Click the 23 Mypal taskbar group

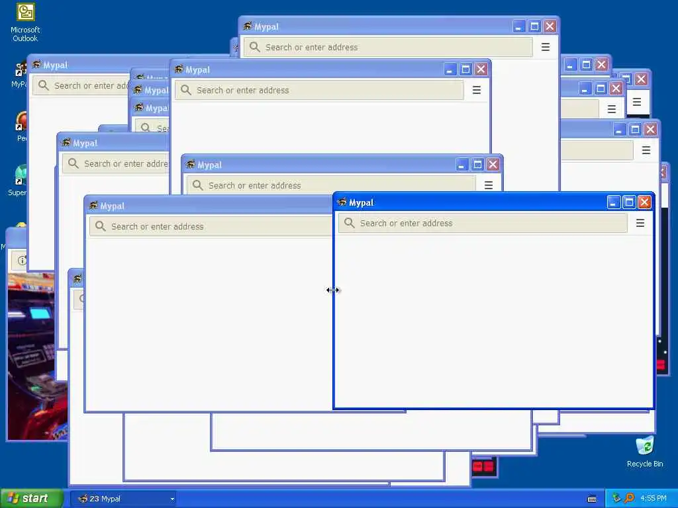click(x=124, y=499)
